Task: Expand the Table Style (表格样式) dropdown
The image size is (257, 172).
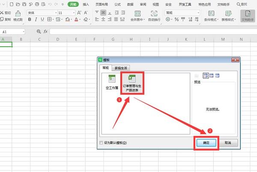Action: (x=235, y=20)
